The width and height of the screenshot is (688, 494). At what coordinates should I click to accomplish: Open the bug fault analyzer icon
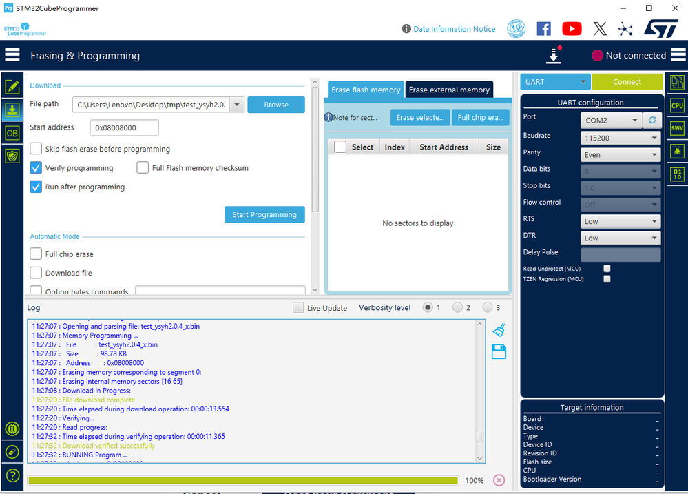pyautogui.click(x=677, y=151)
